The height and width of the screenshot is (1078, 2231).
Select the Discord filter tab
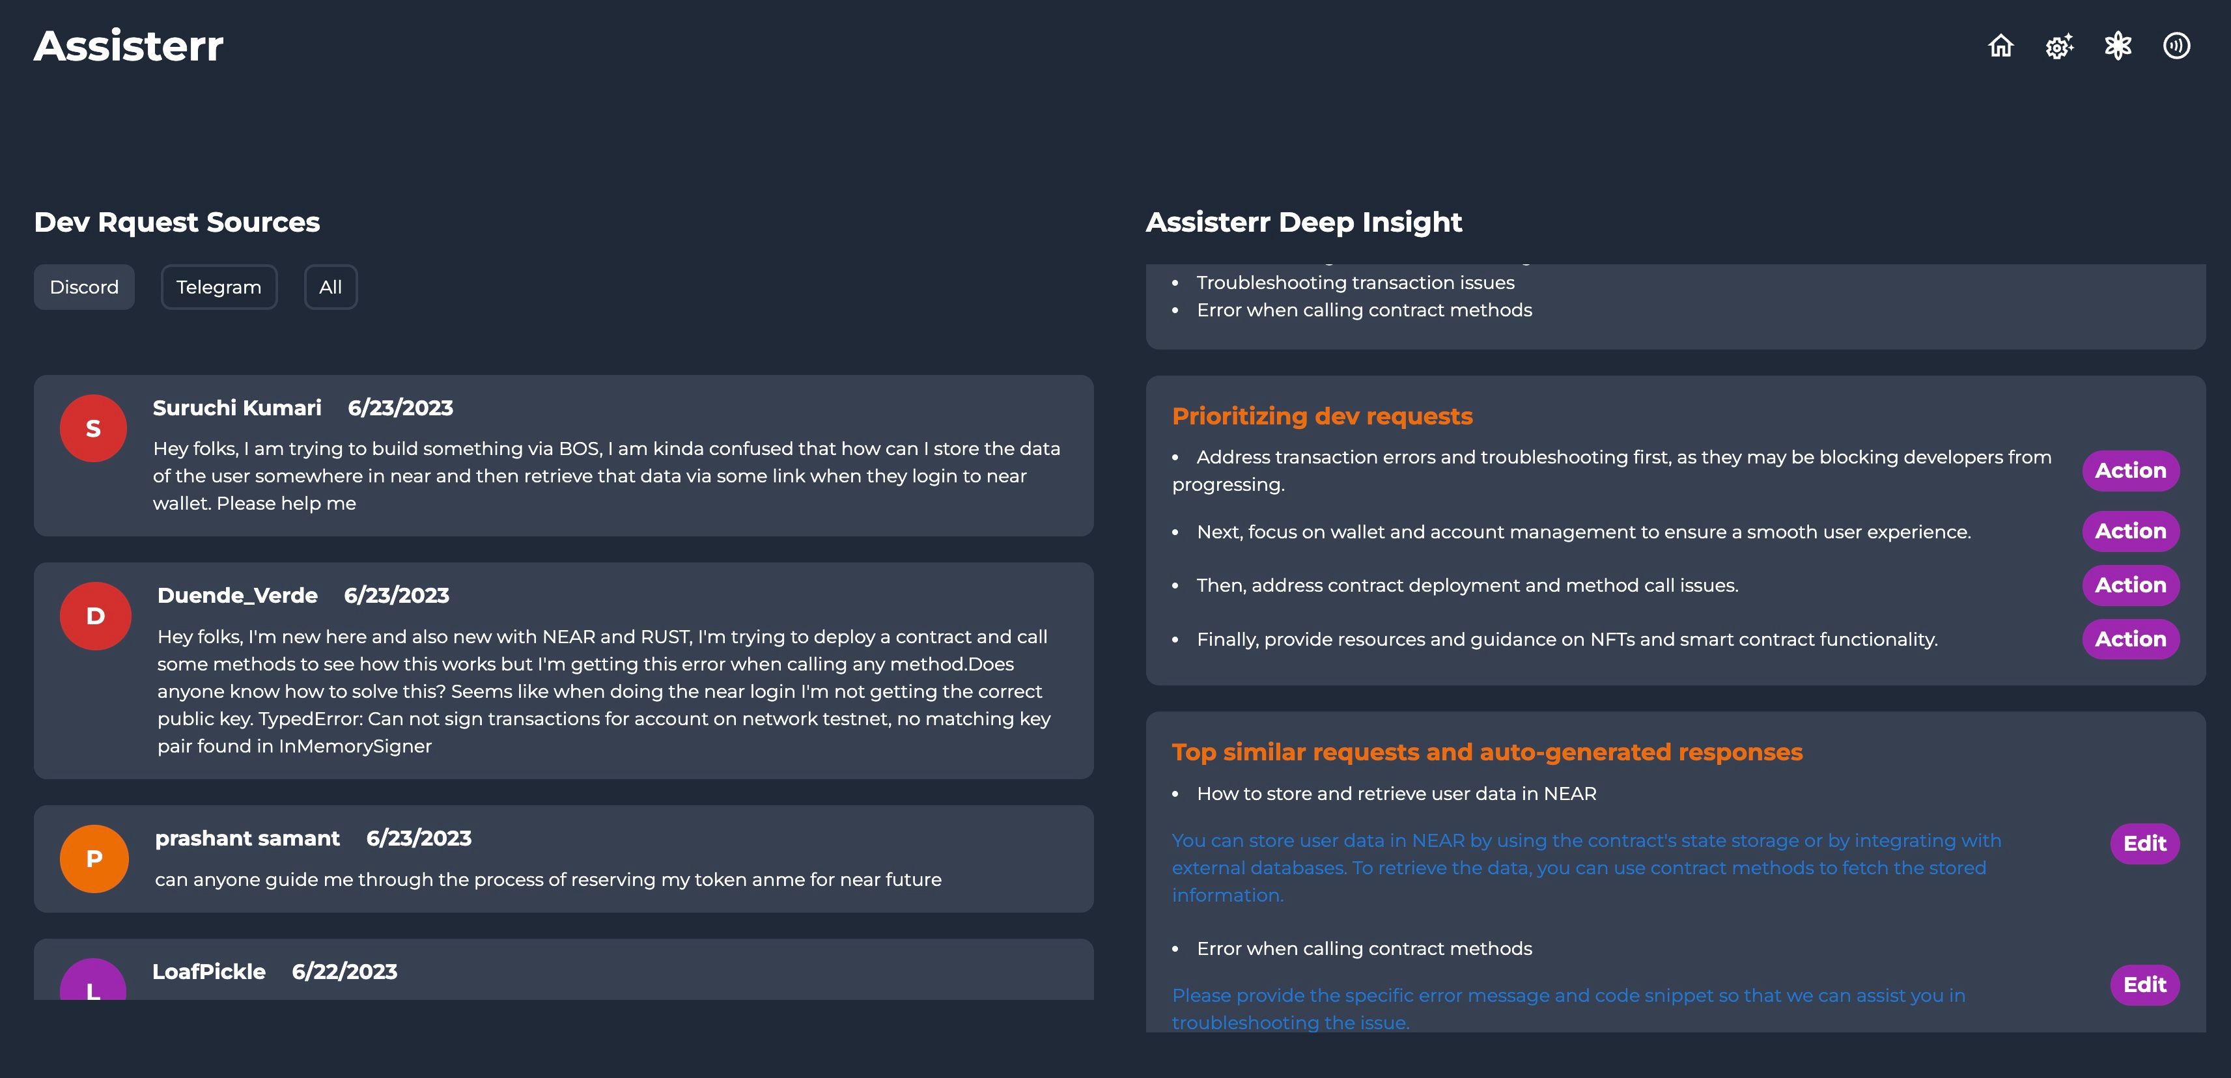[x=84, y=286]
